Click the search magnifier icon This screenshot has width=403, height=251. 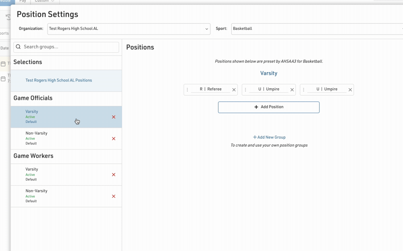coord(19,47)
